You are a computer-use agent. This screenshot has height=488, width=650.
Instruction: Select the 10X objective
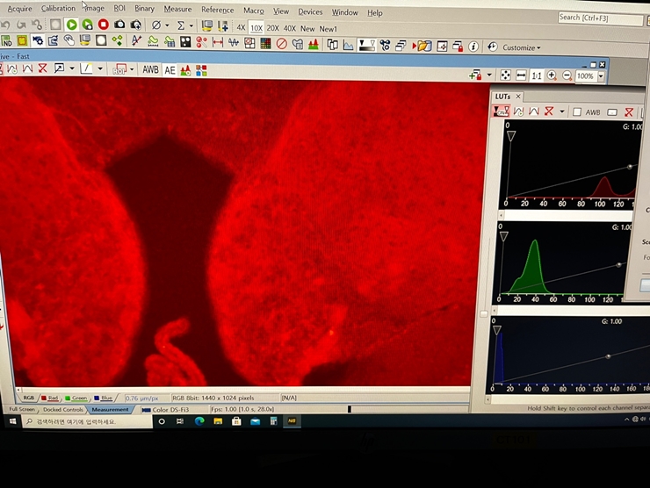256,28
